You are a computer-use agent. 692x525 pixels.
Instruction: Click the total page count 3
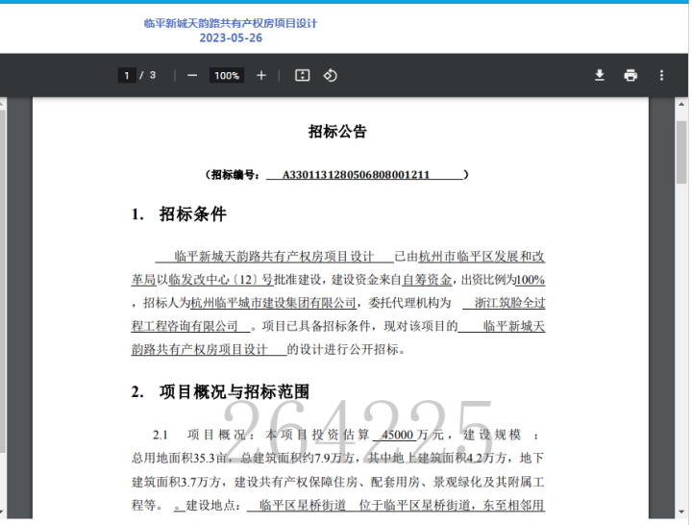pos(153,76)
